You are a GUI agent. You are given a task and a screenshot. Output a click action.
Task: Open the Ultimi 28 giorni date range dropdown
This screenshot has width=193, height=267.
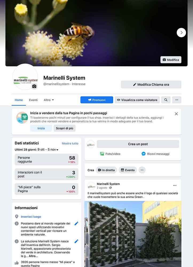click(x=36, y=150)
